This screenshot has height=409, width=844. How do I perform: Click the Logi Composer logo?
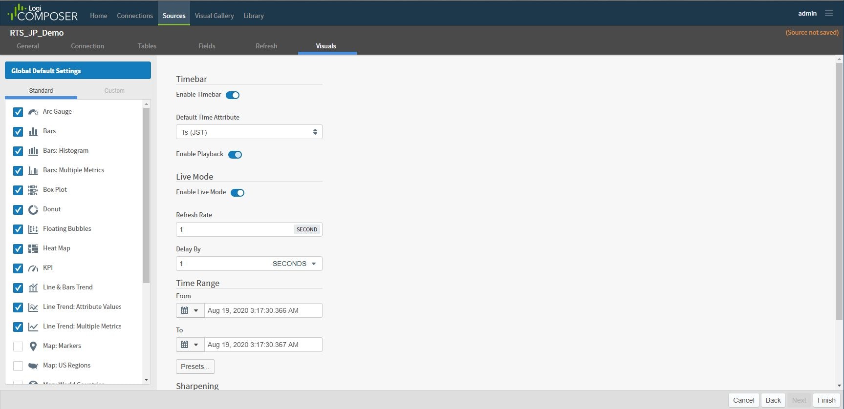[43, 13]
